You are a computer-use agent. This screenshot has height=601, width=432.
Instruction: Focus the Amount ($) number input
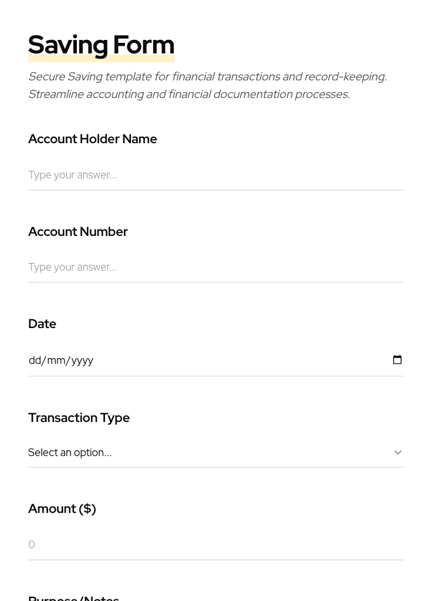tap(215, 545)
